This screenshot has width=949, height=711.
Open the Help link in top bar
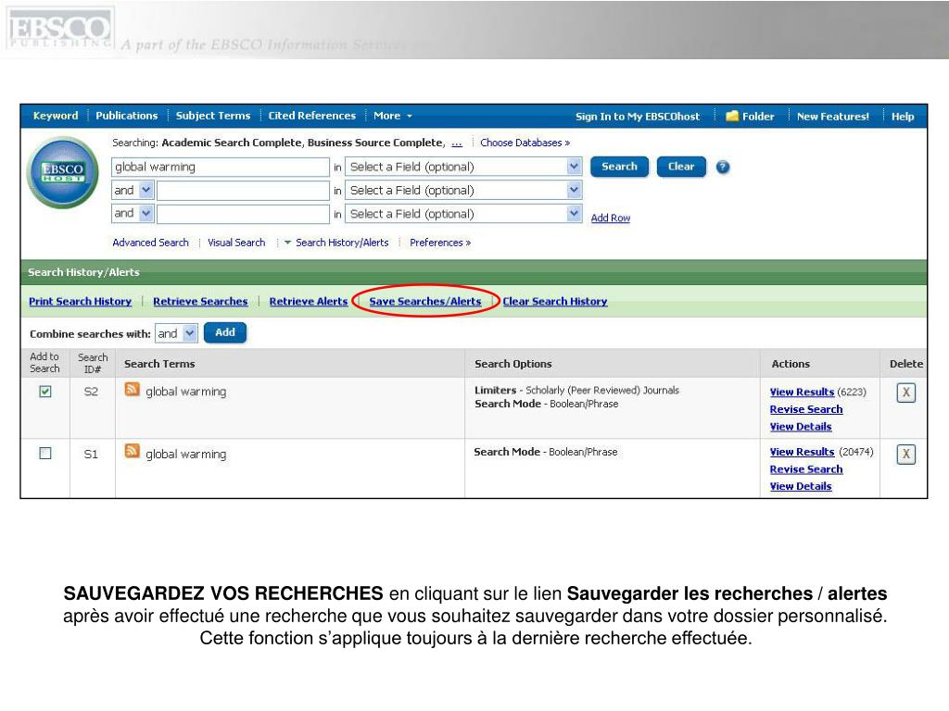(903, 116)
